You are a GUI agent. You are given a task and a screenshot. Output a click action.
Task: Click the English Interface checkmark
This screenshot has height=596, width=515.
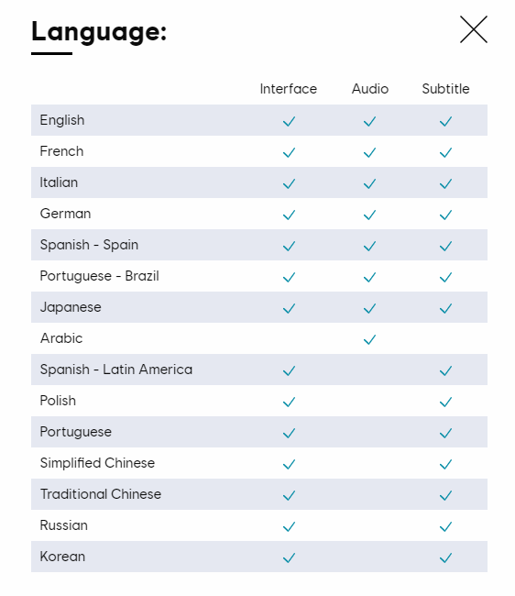pos(289,122)
